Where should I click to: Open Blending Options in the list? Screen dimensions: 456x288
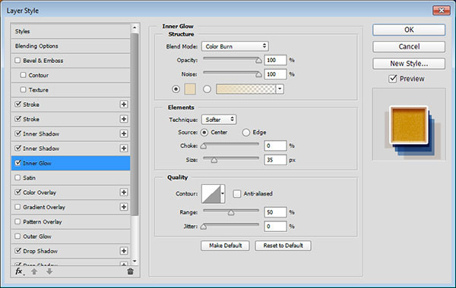point(71,45)
